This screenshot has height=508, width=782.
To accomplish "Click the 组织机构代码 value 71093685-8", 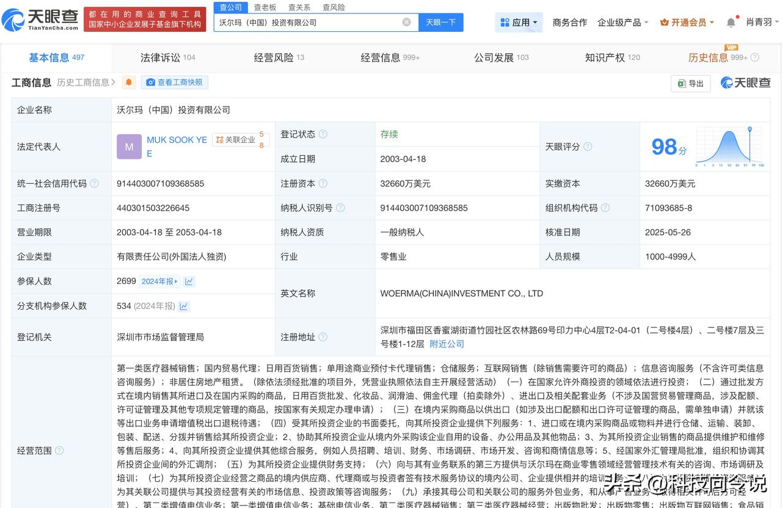I will 668,208.
